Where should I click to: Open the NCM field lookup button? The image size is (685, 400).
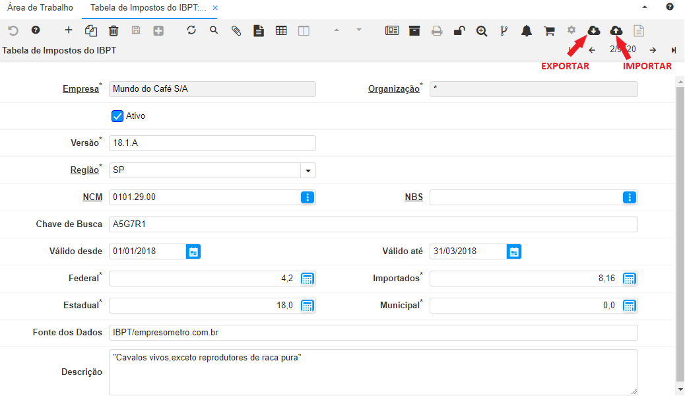tap(308, 197)
